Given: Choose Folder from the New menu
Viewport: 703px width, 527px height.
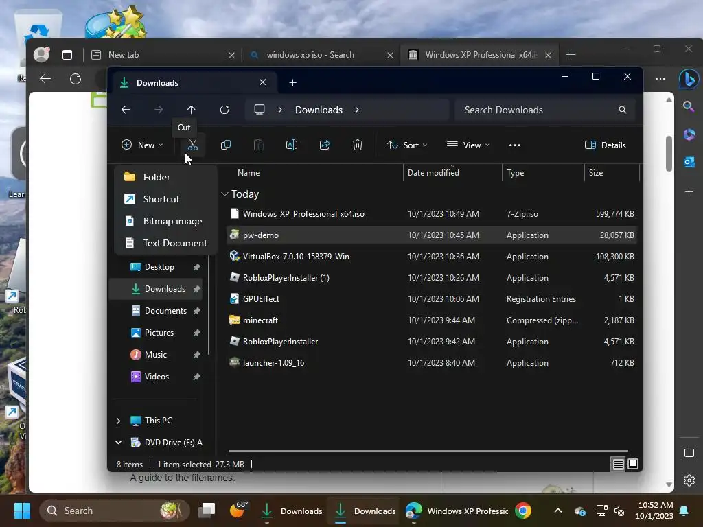Looking at the screenshot, I should (165, 177).
